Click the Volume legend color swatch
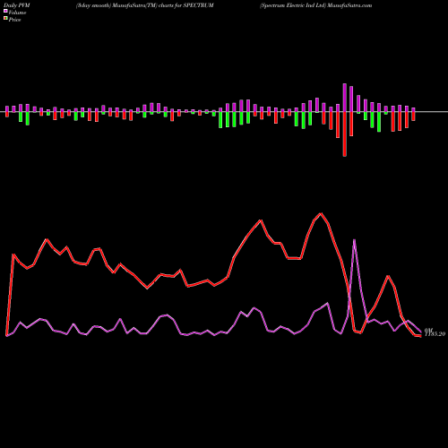The width and height of the screenshot is (448, 448). (x=5, y=12)
